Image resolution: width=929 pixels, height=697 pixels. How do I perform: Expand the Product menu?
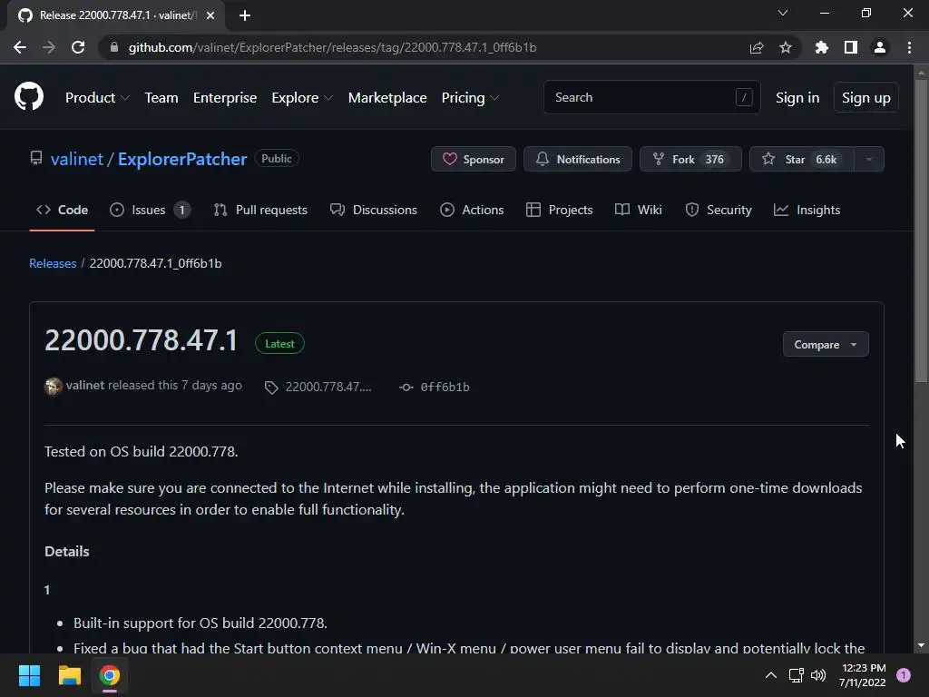97,98
